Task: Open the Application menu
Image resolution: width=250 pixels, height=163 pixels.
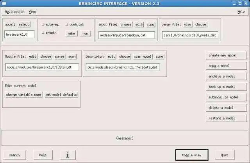Action: [14, 12]
